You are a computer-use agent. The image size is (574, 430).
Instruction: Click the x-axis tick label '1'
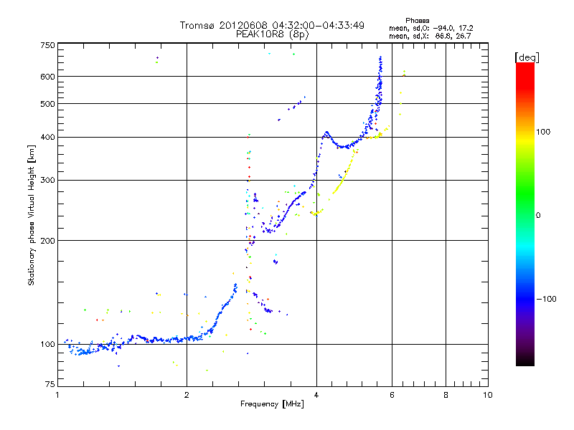(x=57, y=396)
